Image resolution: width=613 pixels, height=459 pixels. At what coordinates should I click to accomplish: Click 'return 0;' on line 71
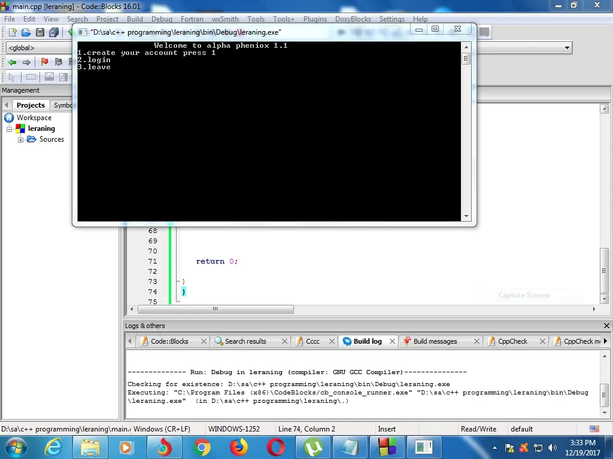[x=217, y=261]
